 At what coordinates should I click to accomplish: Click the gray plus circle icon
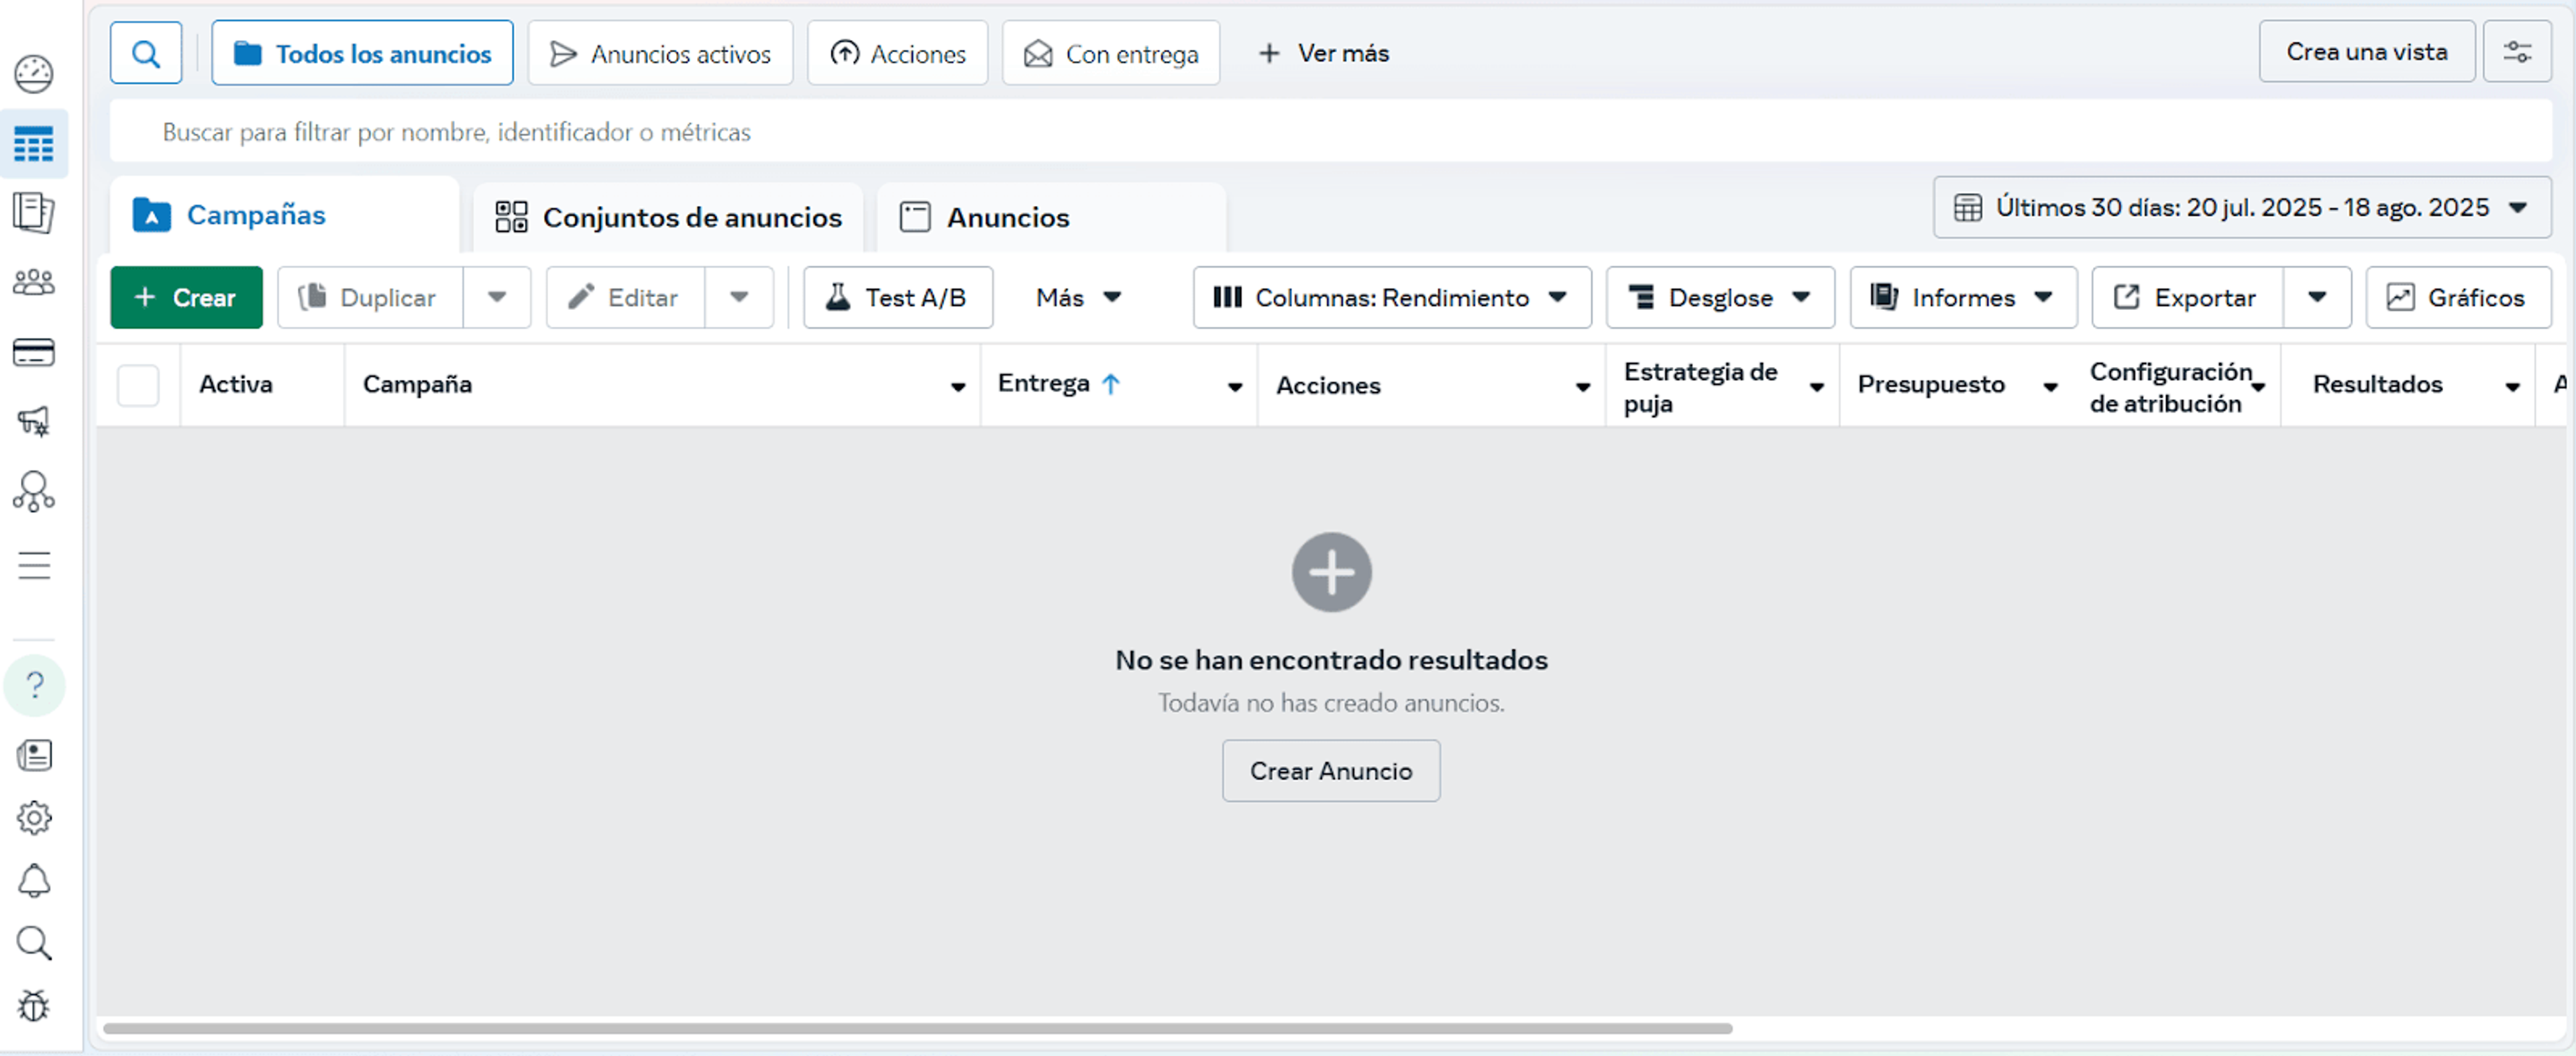click(x=1331, y=572)
